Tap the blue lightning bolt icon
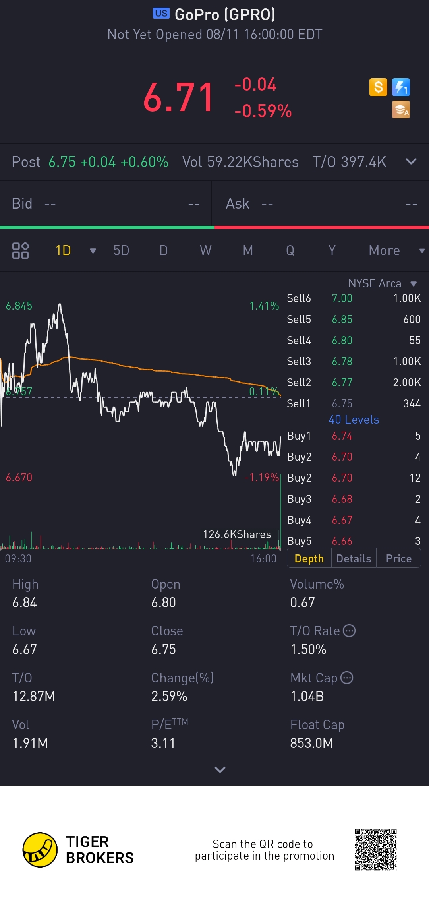This screenshot has height=914, width=429. coord(401,87)
